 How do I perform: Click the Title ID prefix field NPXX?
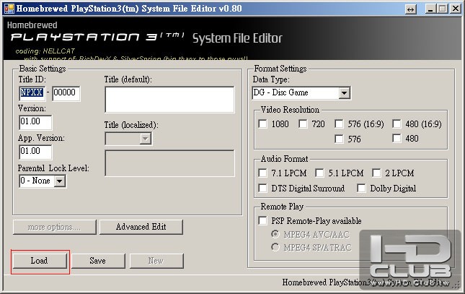click(32, 93)
